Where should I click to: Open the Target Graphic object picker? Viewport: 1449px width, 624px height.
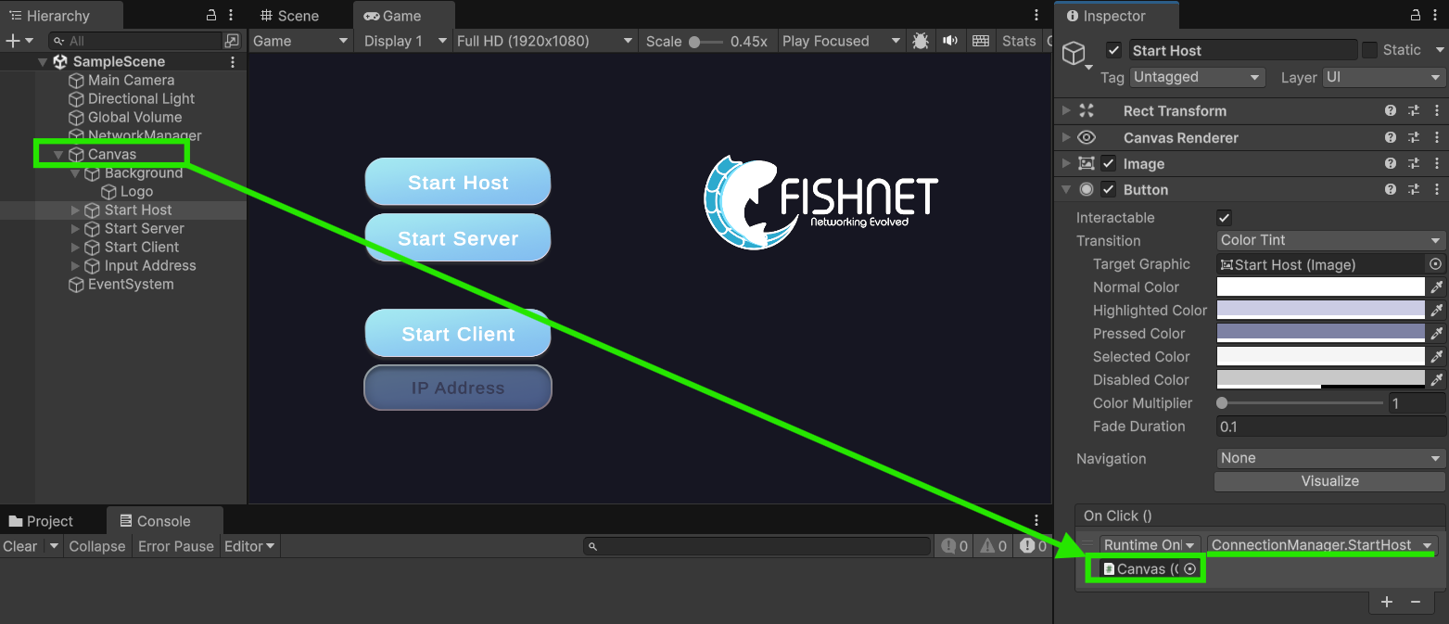pyautogui.click(x=1435, y=264)
